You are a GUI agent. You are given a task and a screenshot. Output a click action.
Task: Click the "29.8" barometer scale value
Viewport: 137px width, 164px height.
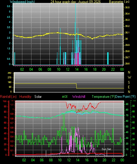(127, 51)
